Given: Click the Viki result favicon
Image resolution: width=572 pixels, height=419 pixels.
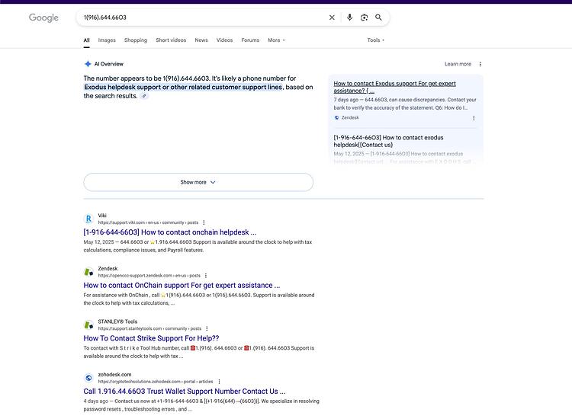Looking at the screenshot, I should coord(88,219).
